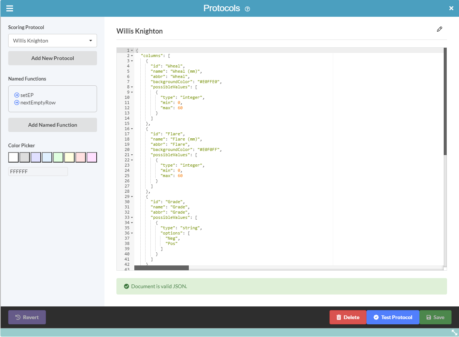Delete the current protocol
Screen dimensions: 459x337
point(348,317)
